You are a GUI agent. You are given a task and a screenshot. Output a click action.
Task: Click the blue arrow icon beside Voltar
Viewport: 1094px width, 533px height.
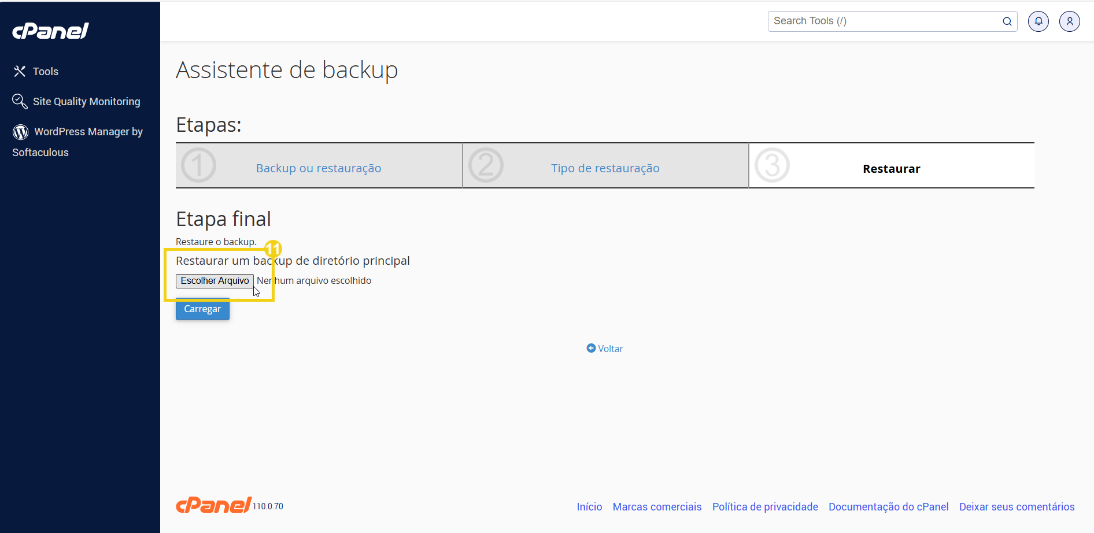(591, 348)
